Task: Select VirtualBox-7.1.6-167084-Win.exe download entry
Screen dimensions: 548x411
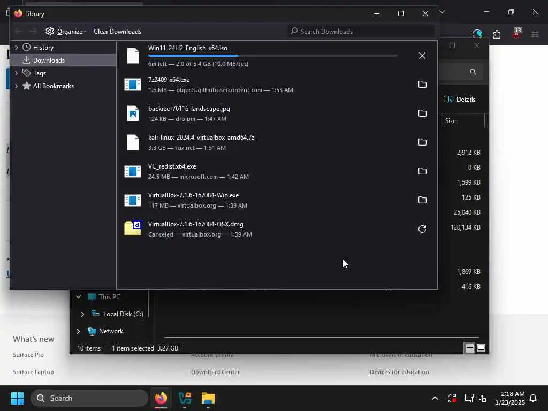Action: (277, 200)
